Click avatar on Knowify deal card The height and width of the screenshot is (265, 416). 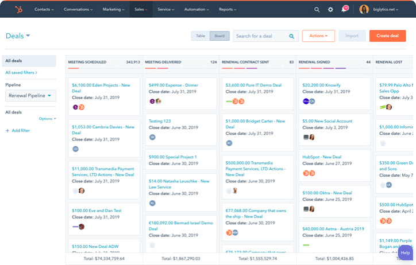tap(309, 101)
